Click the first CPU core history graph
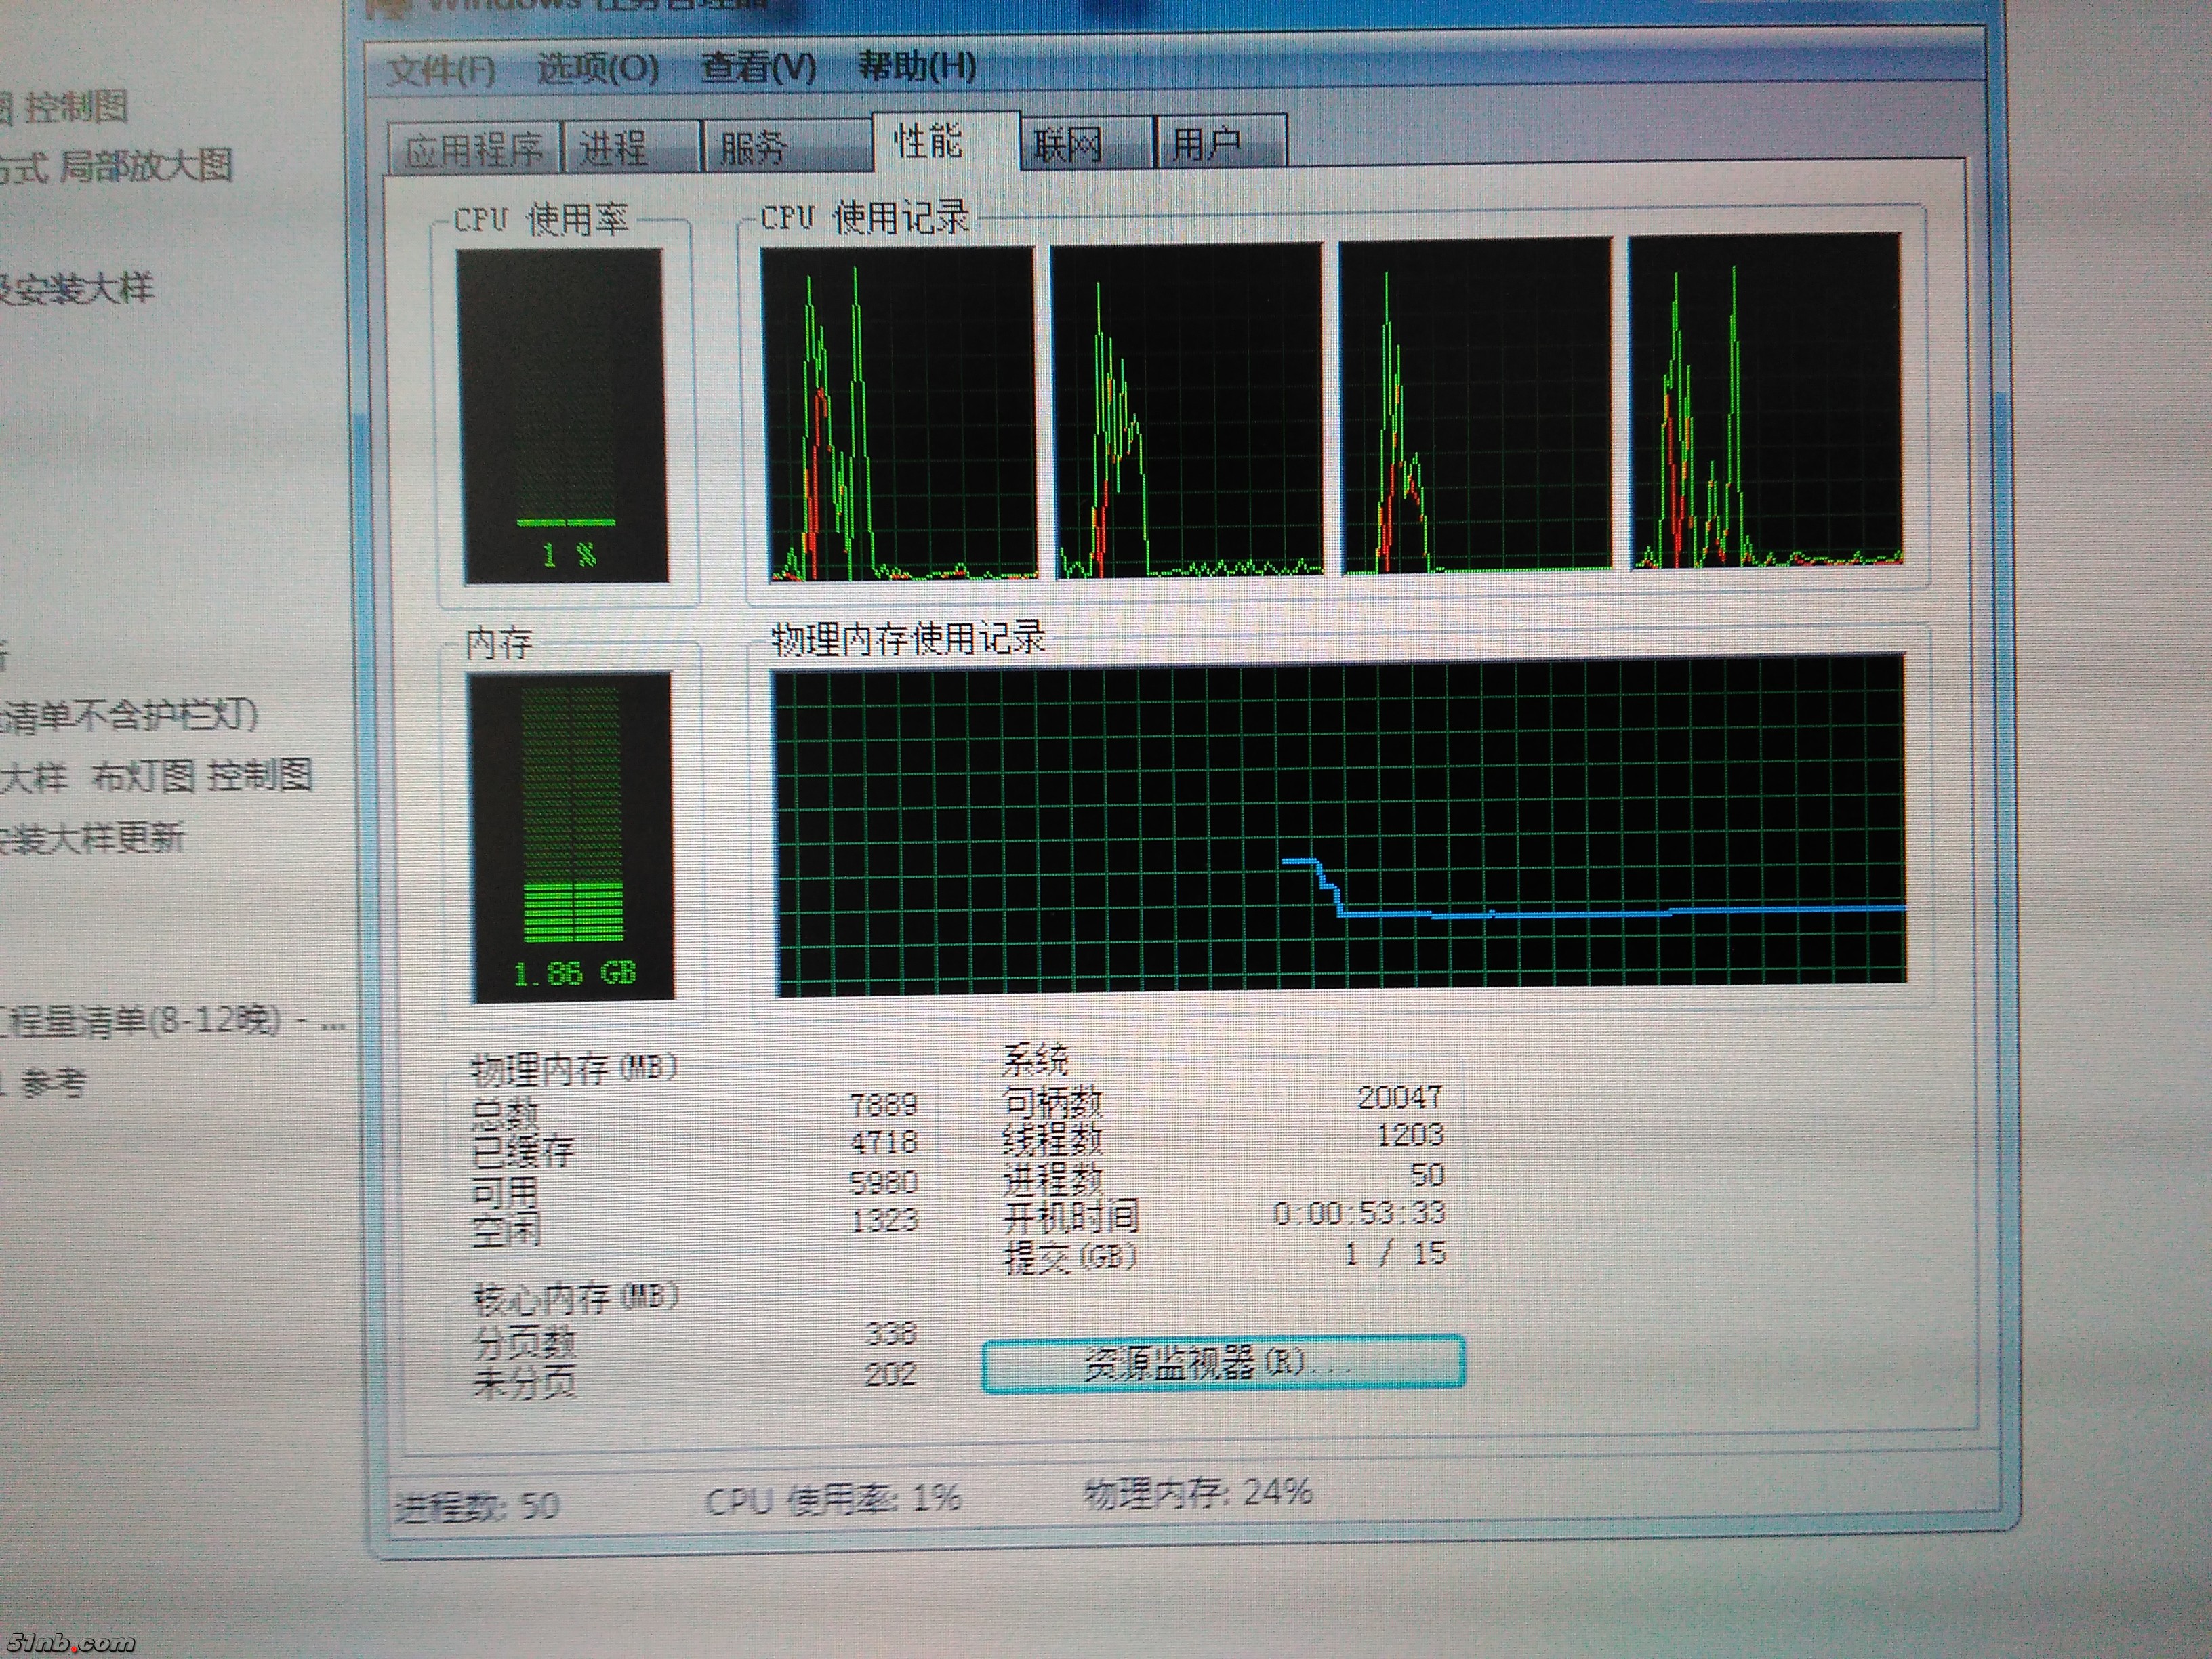This screenshot has height=1659, width=2212. click(x=898, y=412)
